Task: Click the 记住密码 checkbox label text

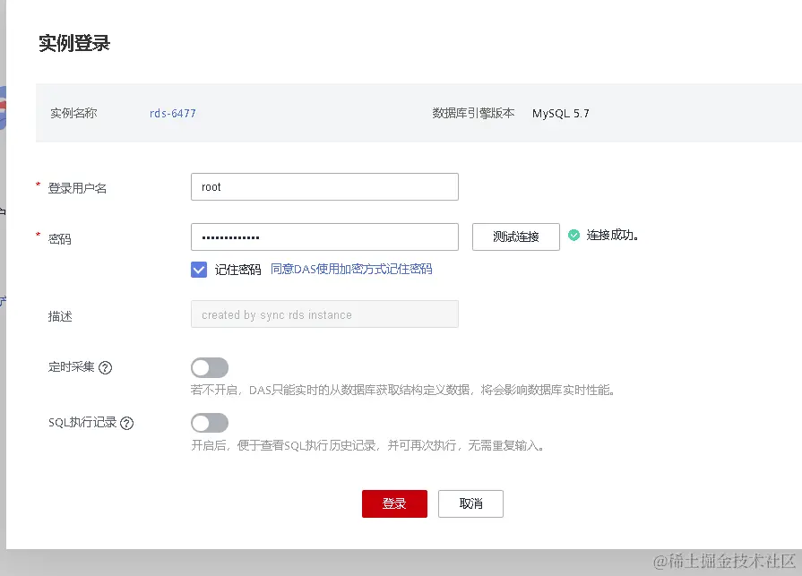Action: (x=237, y=270)
